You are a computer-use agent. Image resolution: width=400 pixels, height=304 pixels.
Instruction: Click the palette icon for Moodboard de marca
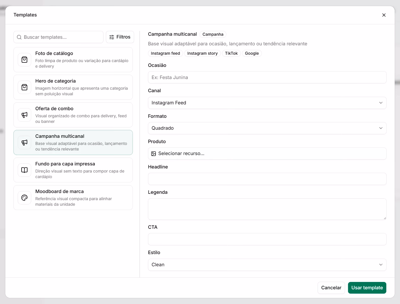(x=24, y=198)
